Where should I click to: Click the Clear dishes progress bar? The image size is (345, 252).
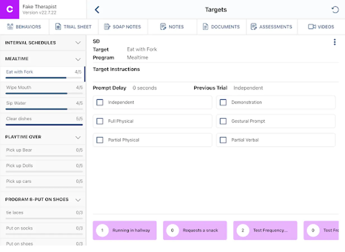click(44, 125)
